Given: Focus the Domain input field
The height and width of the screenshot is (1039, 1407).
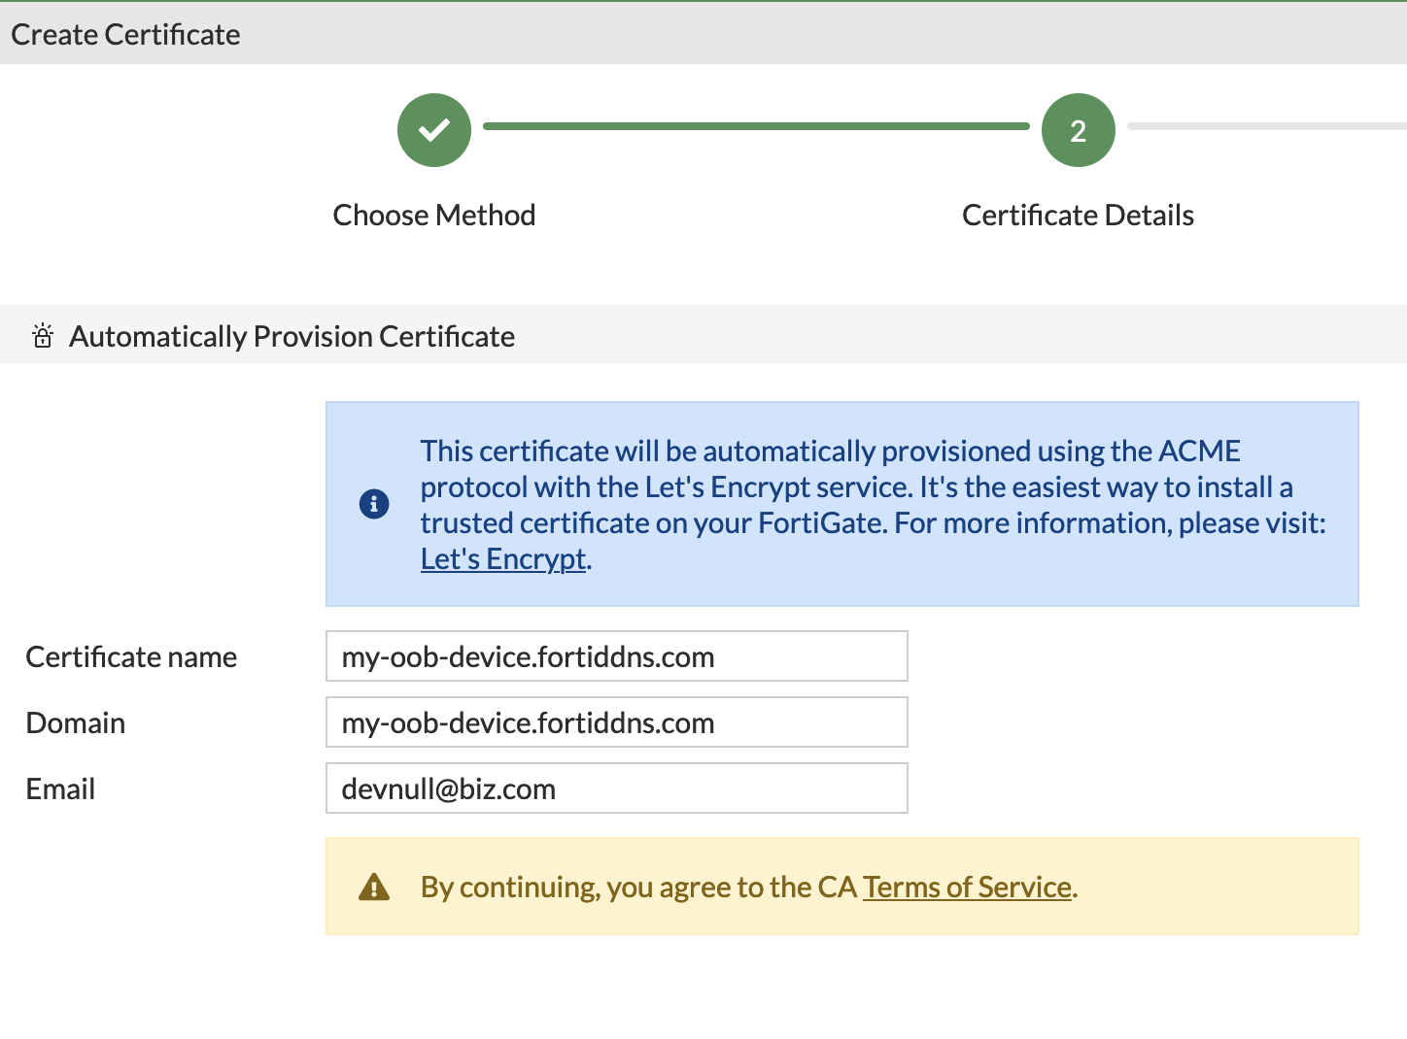Looking at the screenshot, I should tap(617, 722).
